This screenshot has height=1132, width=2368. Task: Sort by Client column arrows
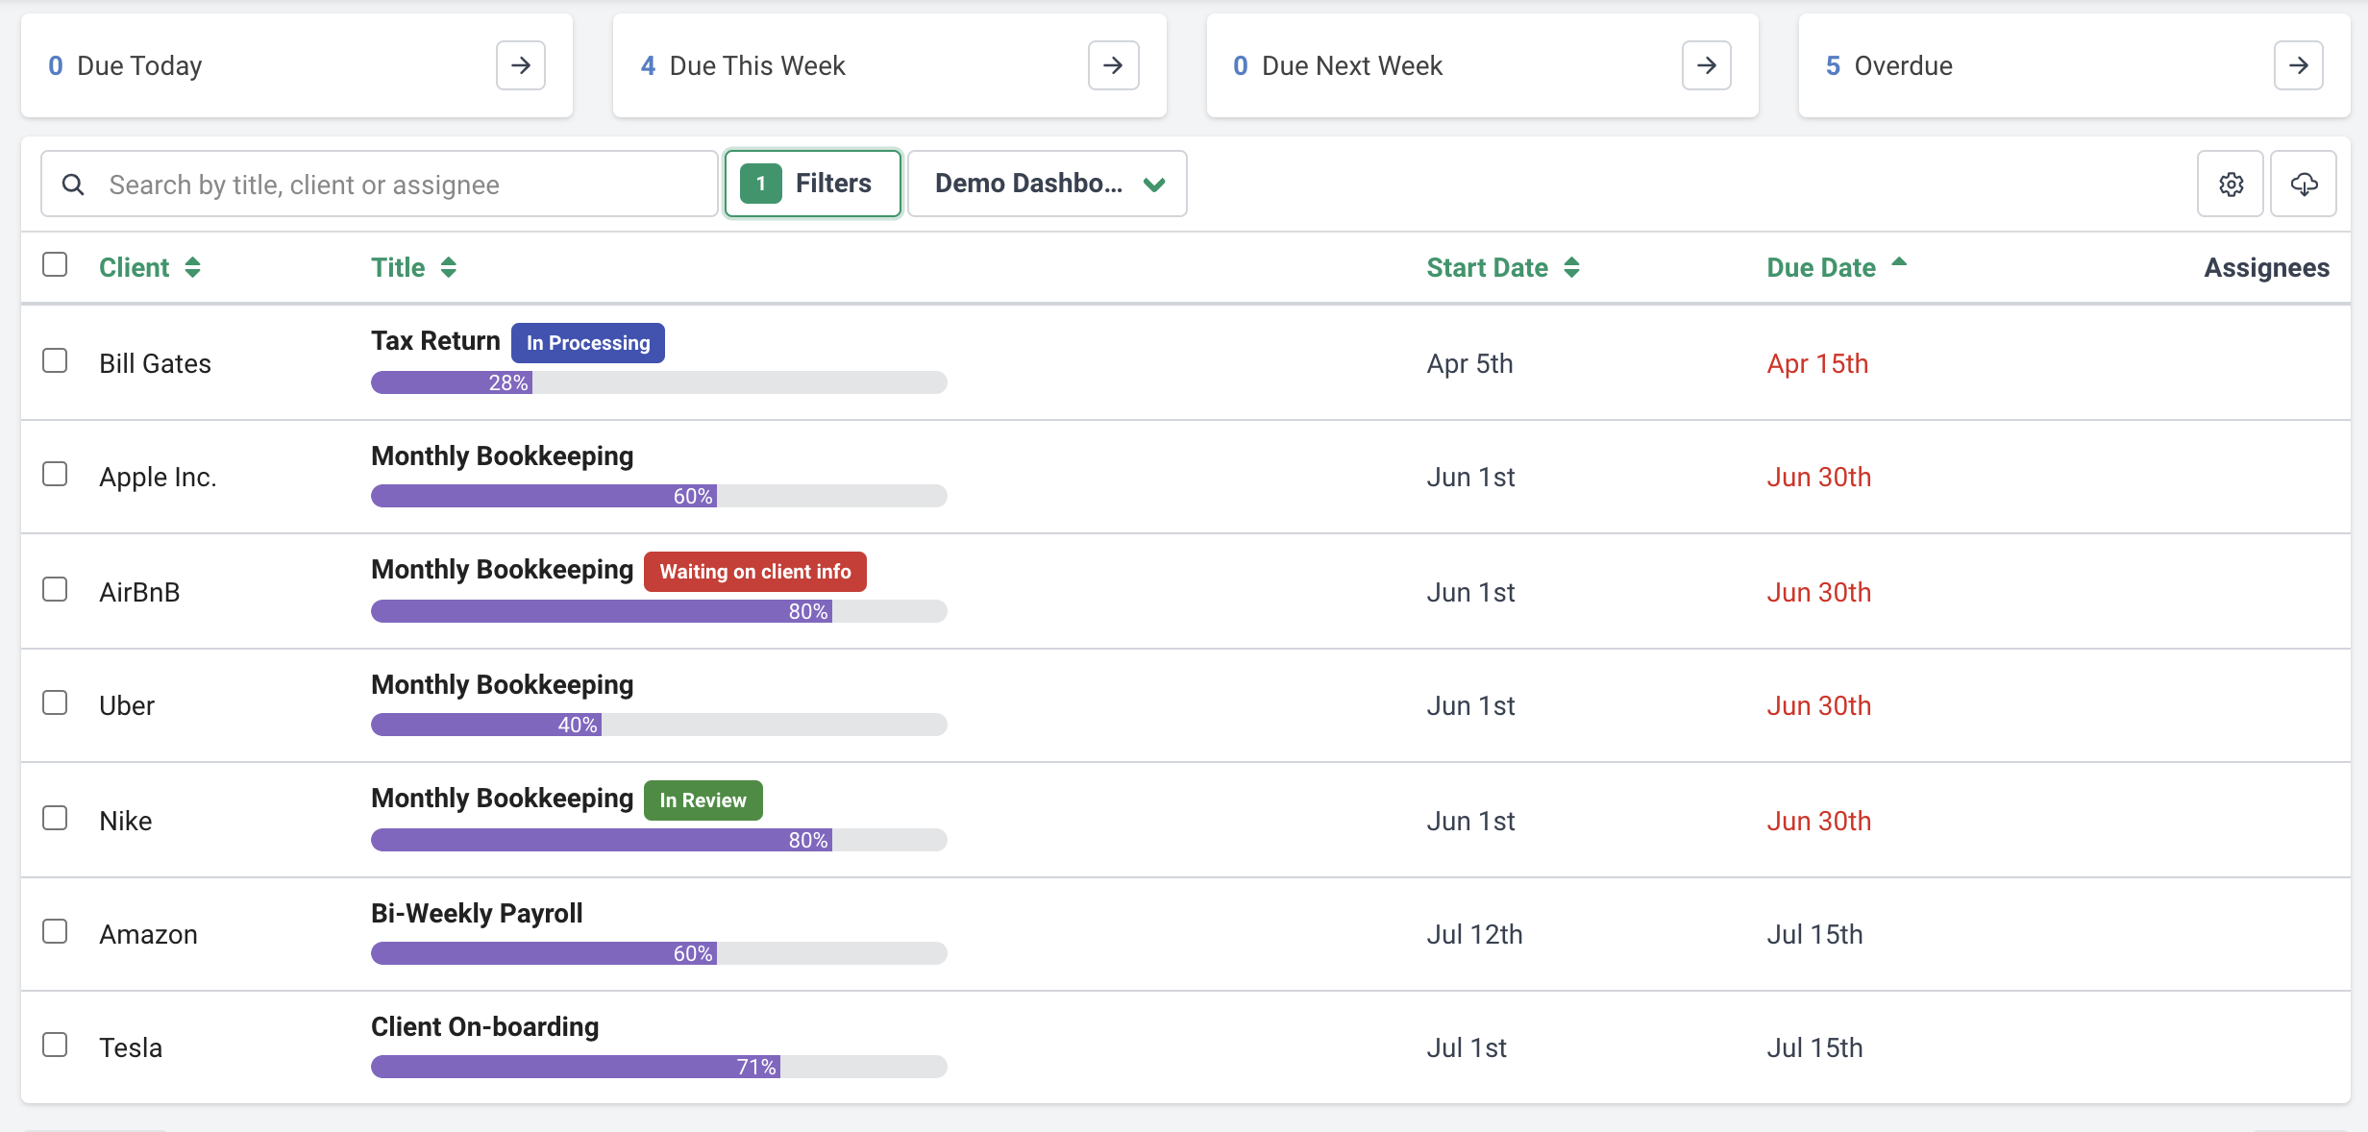click(192, 267)
